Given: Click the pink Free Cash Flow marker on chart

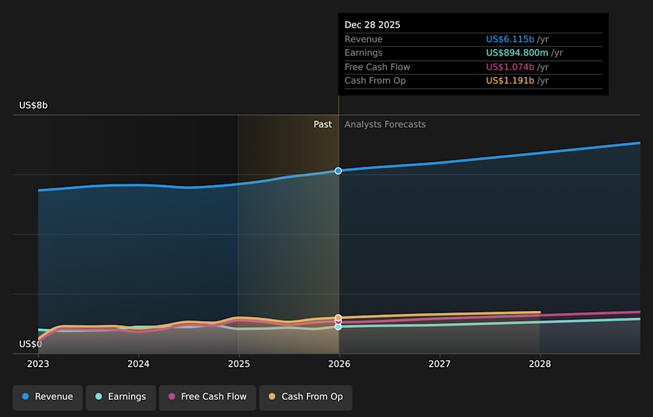Looking at the screenshot, I should point(338,321).
